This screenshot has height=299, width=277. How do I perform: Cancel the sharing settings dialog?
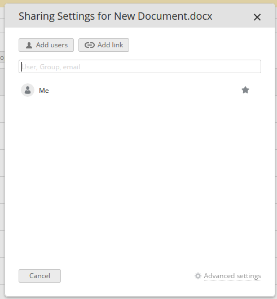point(39,276)
